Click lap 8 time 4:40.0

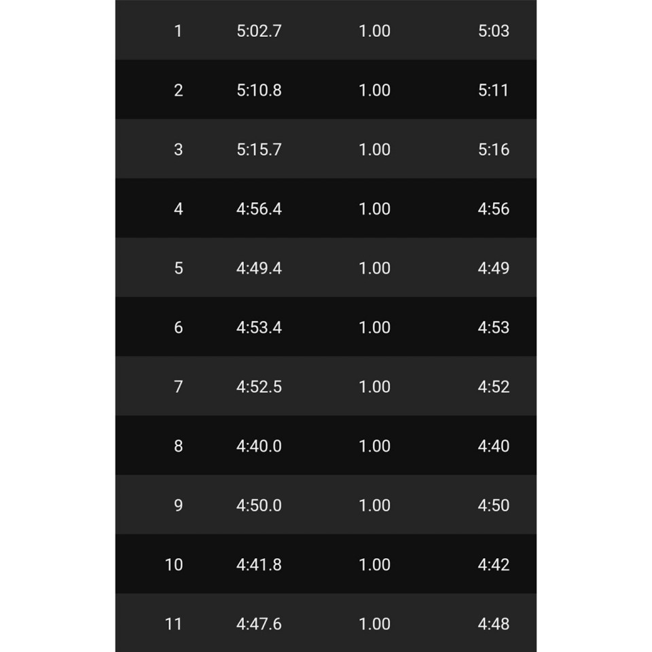(259, 446)
